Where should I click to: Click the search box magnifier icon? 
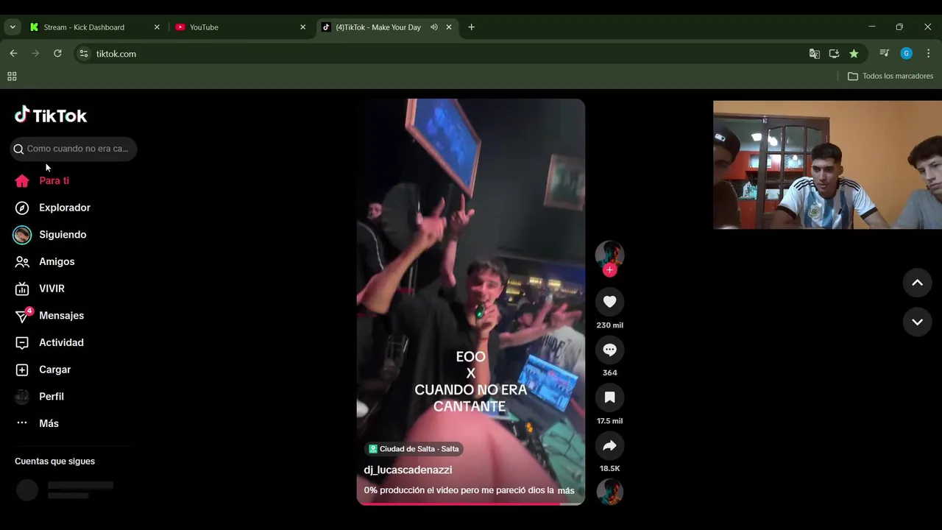click(x=19, y=149)
